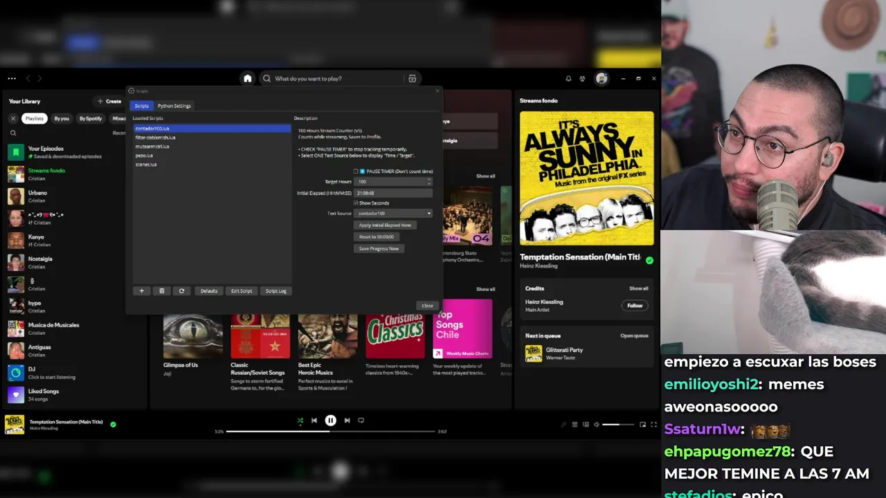The height and width of the screenshot is (498, 886).
Task: Switch to the Python Settings tab
Action: pyautogui.click(x=174, y=106)
